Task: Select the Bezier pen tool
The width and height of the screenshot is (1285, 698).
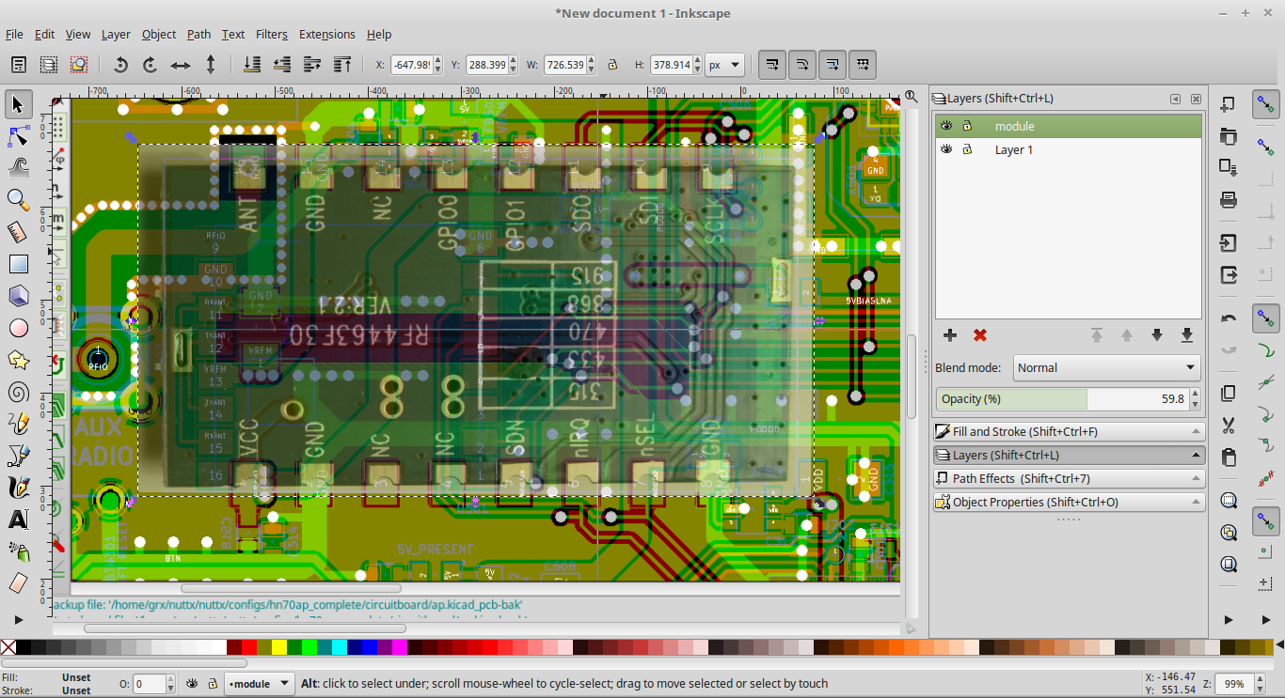Action: (18, 456)
